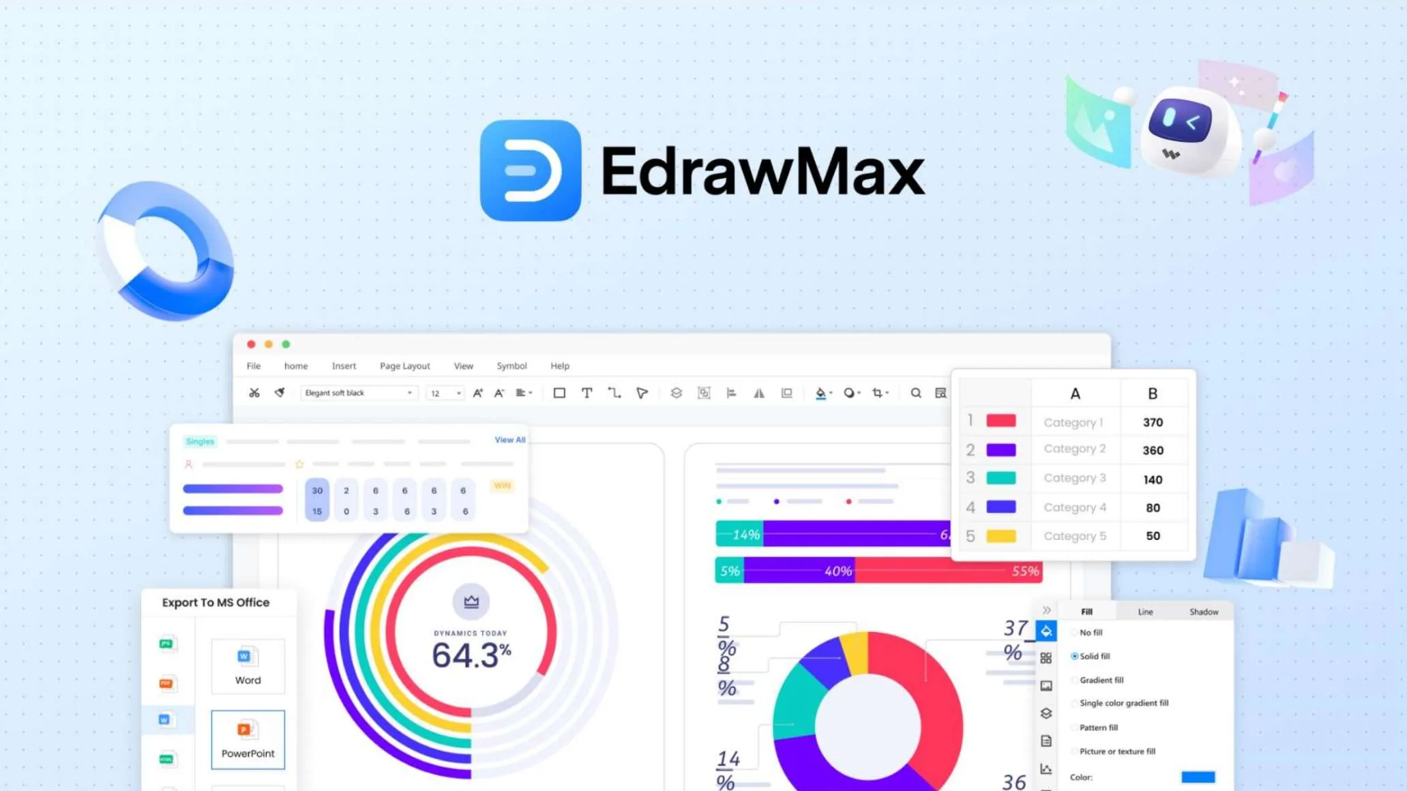Screen dimensions: 1407x791
Task: Open the Symbol menu
Action: point(510,365)
